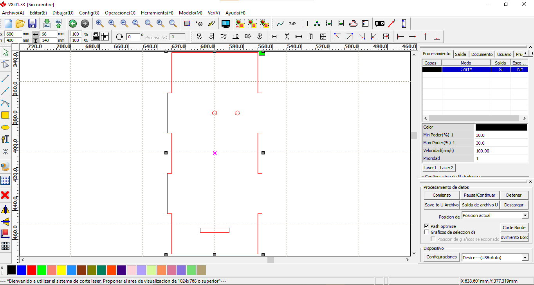Image resolution: width=534 pixels, height=285 pixels.
Task: Open the Dibujar(D) menu
Action: point(63,13)
